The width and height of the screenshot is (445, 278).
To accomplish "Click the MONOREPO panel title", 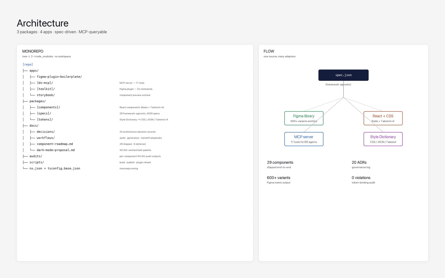I will (x=33, y=51).
